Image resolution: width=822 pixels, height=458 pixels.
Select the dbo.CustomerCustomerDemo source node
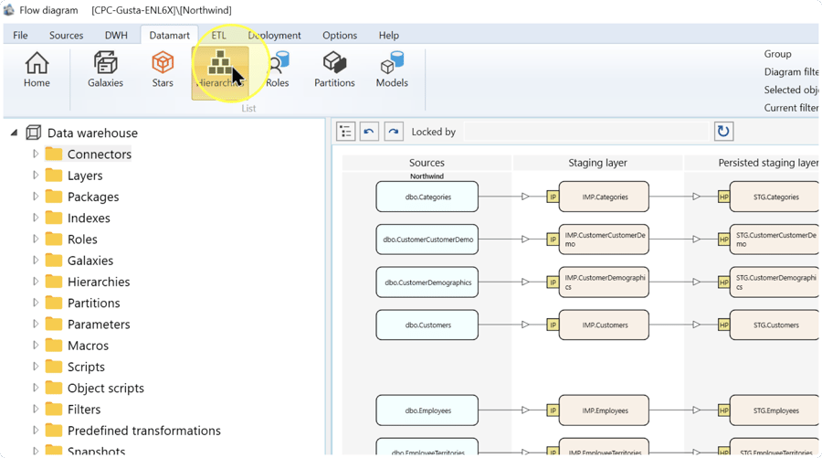[427, 240]
